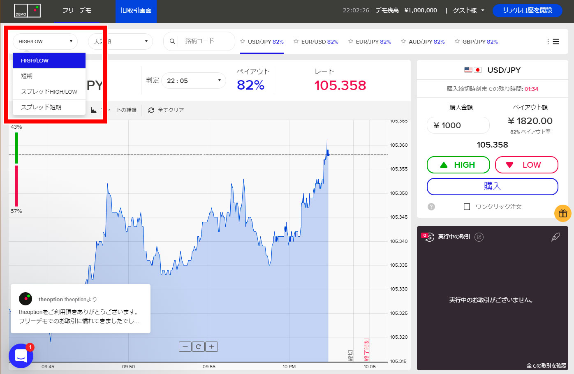574x374 pixels.
Task: Click 全てクリア to clear chart
Action: (x=166, y=110)
